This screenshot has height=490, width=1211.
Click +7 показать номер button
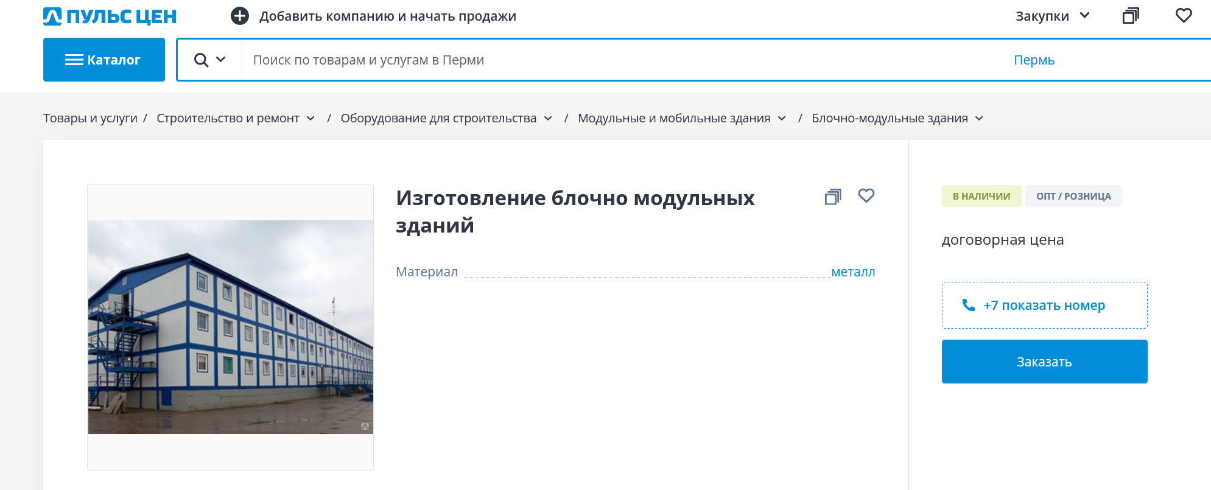(x=1045, y=305)
